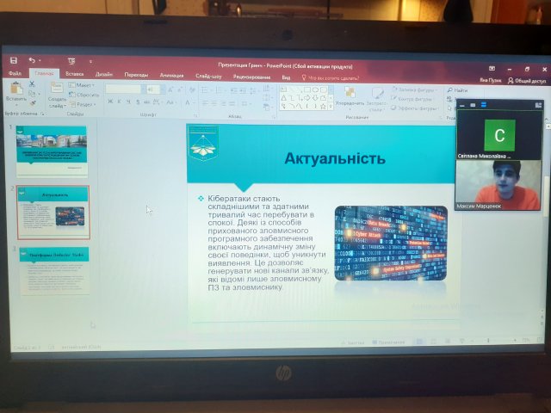
Task: Toggle bold (Ж) formatting
Action: (x=109, y=102)
